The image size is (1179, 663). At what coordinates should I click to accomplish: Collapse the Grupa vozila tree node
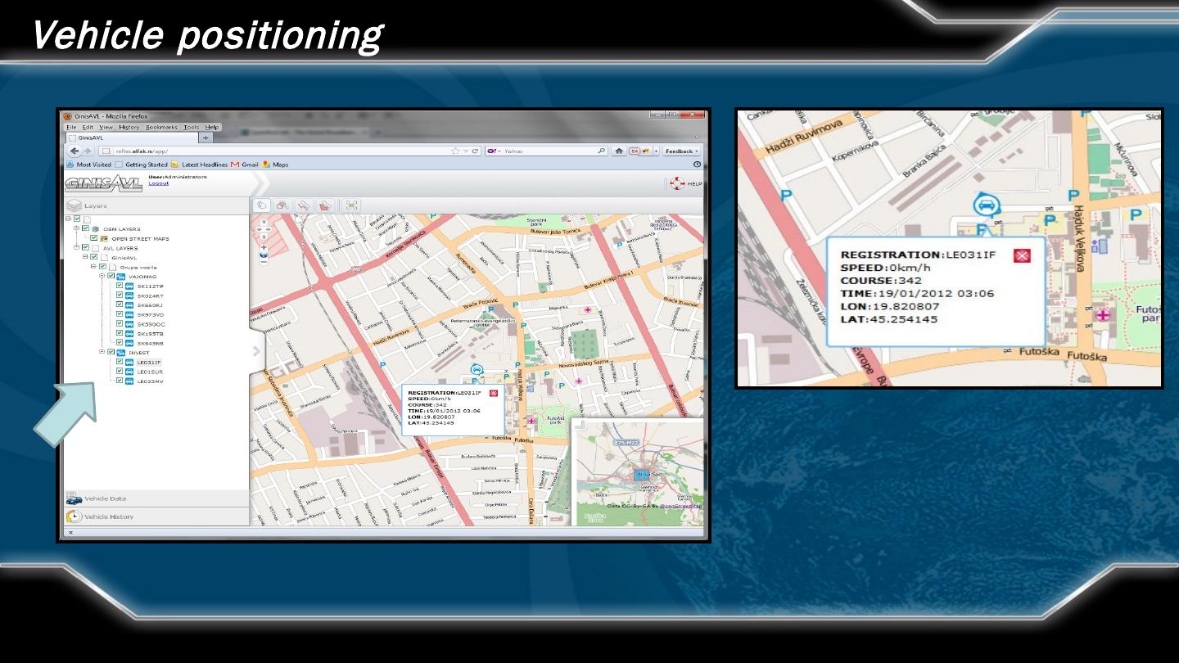pos(93,267)
